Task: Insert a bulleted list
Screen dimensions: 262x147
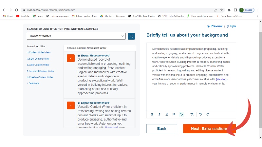Action: click(174, 114)
